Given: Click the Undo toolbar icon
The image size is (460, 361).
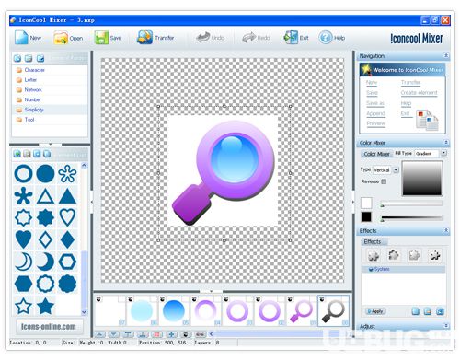Looking at the screenshot, I should click(x=202, y=38).
